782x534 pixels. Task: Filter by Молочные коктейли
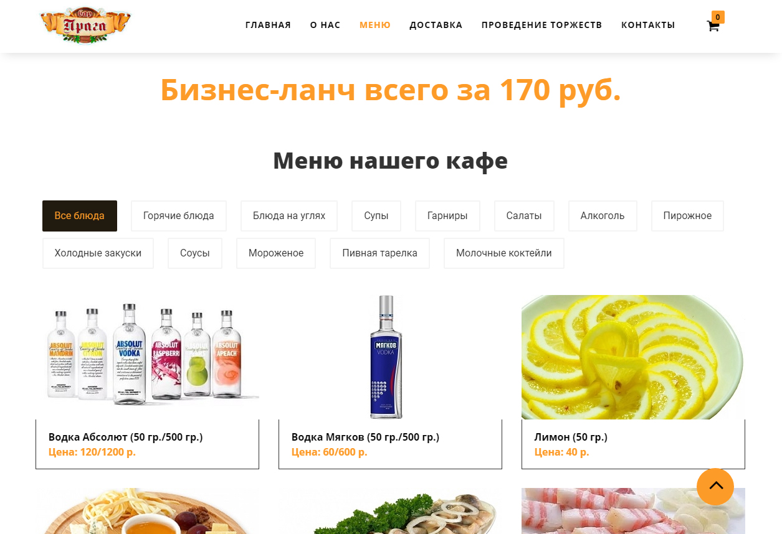504,253
